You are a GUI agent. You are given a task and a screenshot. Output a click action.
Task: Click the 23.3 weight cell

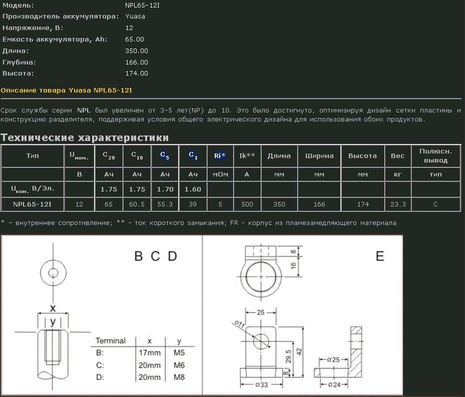click(398, 204)
